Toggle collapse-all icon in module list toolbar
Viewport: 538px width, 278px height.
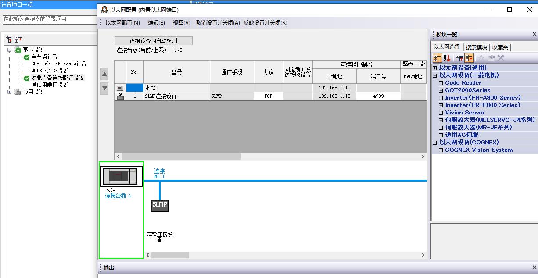469,58
